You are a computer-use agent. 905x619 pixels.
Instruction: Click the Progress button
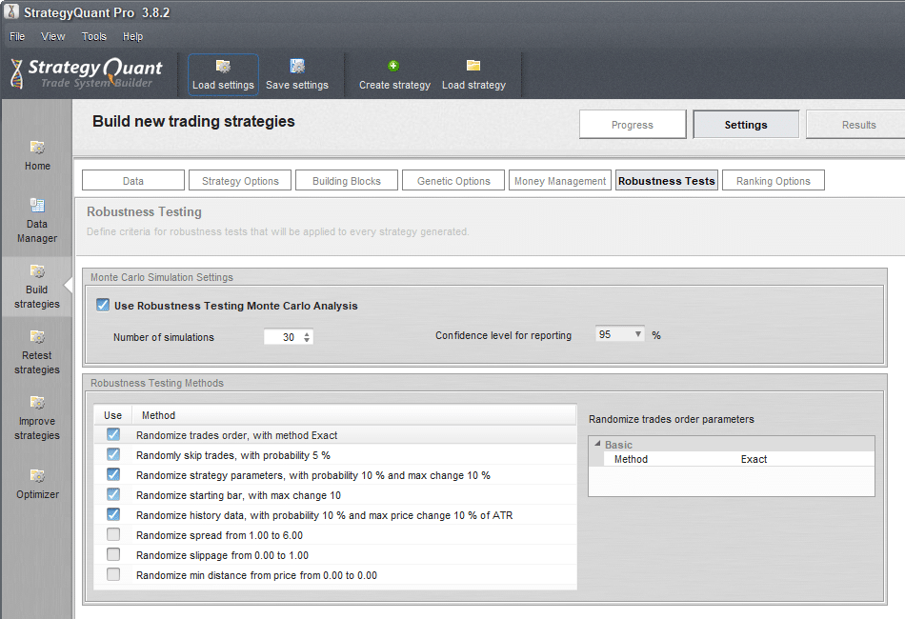point(633,125)
